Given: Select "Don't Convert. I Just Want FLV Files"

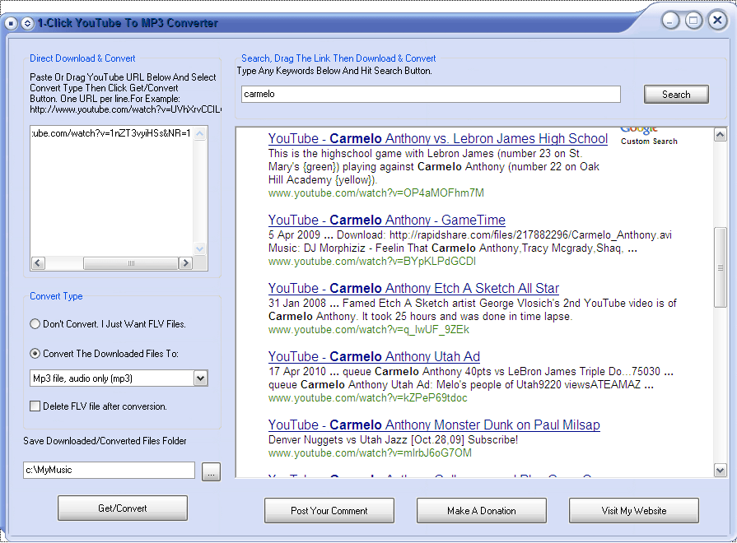Looking at the screenshot, I should click(x=35, y=324).
